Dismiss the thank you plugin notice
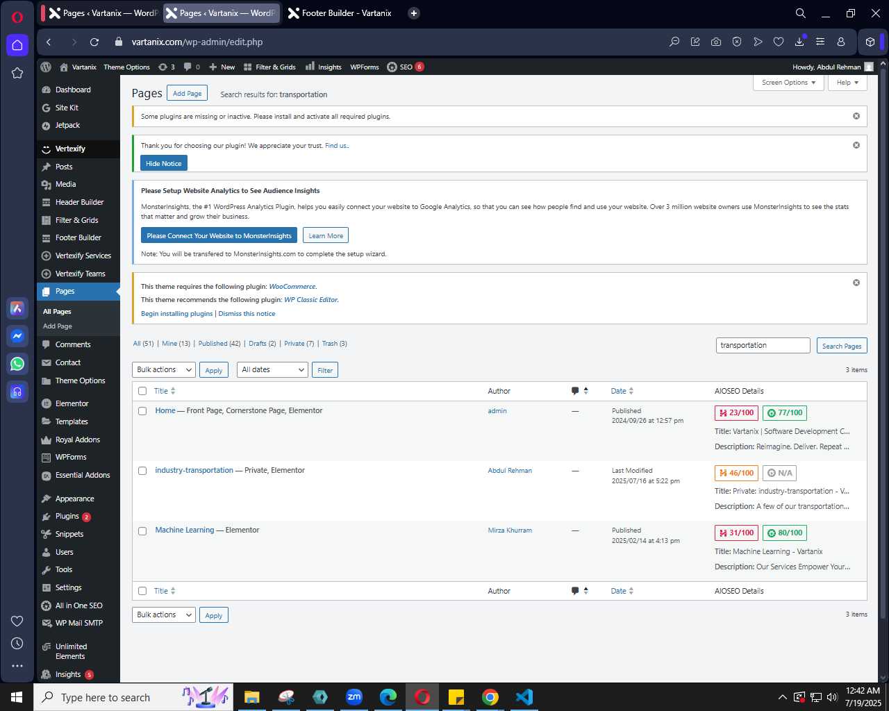889x711 pixels. [856, 145]
